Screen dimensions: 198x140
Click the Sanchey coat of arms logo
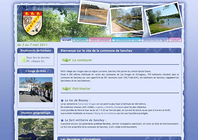pyautogui.click(x=32, y=23)
